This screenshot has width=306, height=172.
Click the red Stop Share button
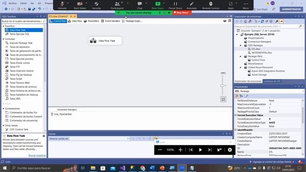(182, 13)
